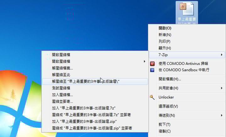Select 加入壓縮檔... in 7-Zip submenu
The width and height of the screenshot is (226, 137).
95,95
